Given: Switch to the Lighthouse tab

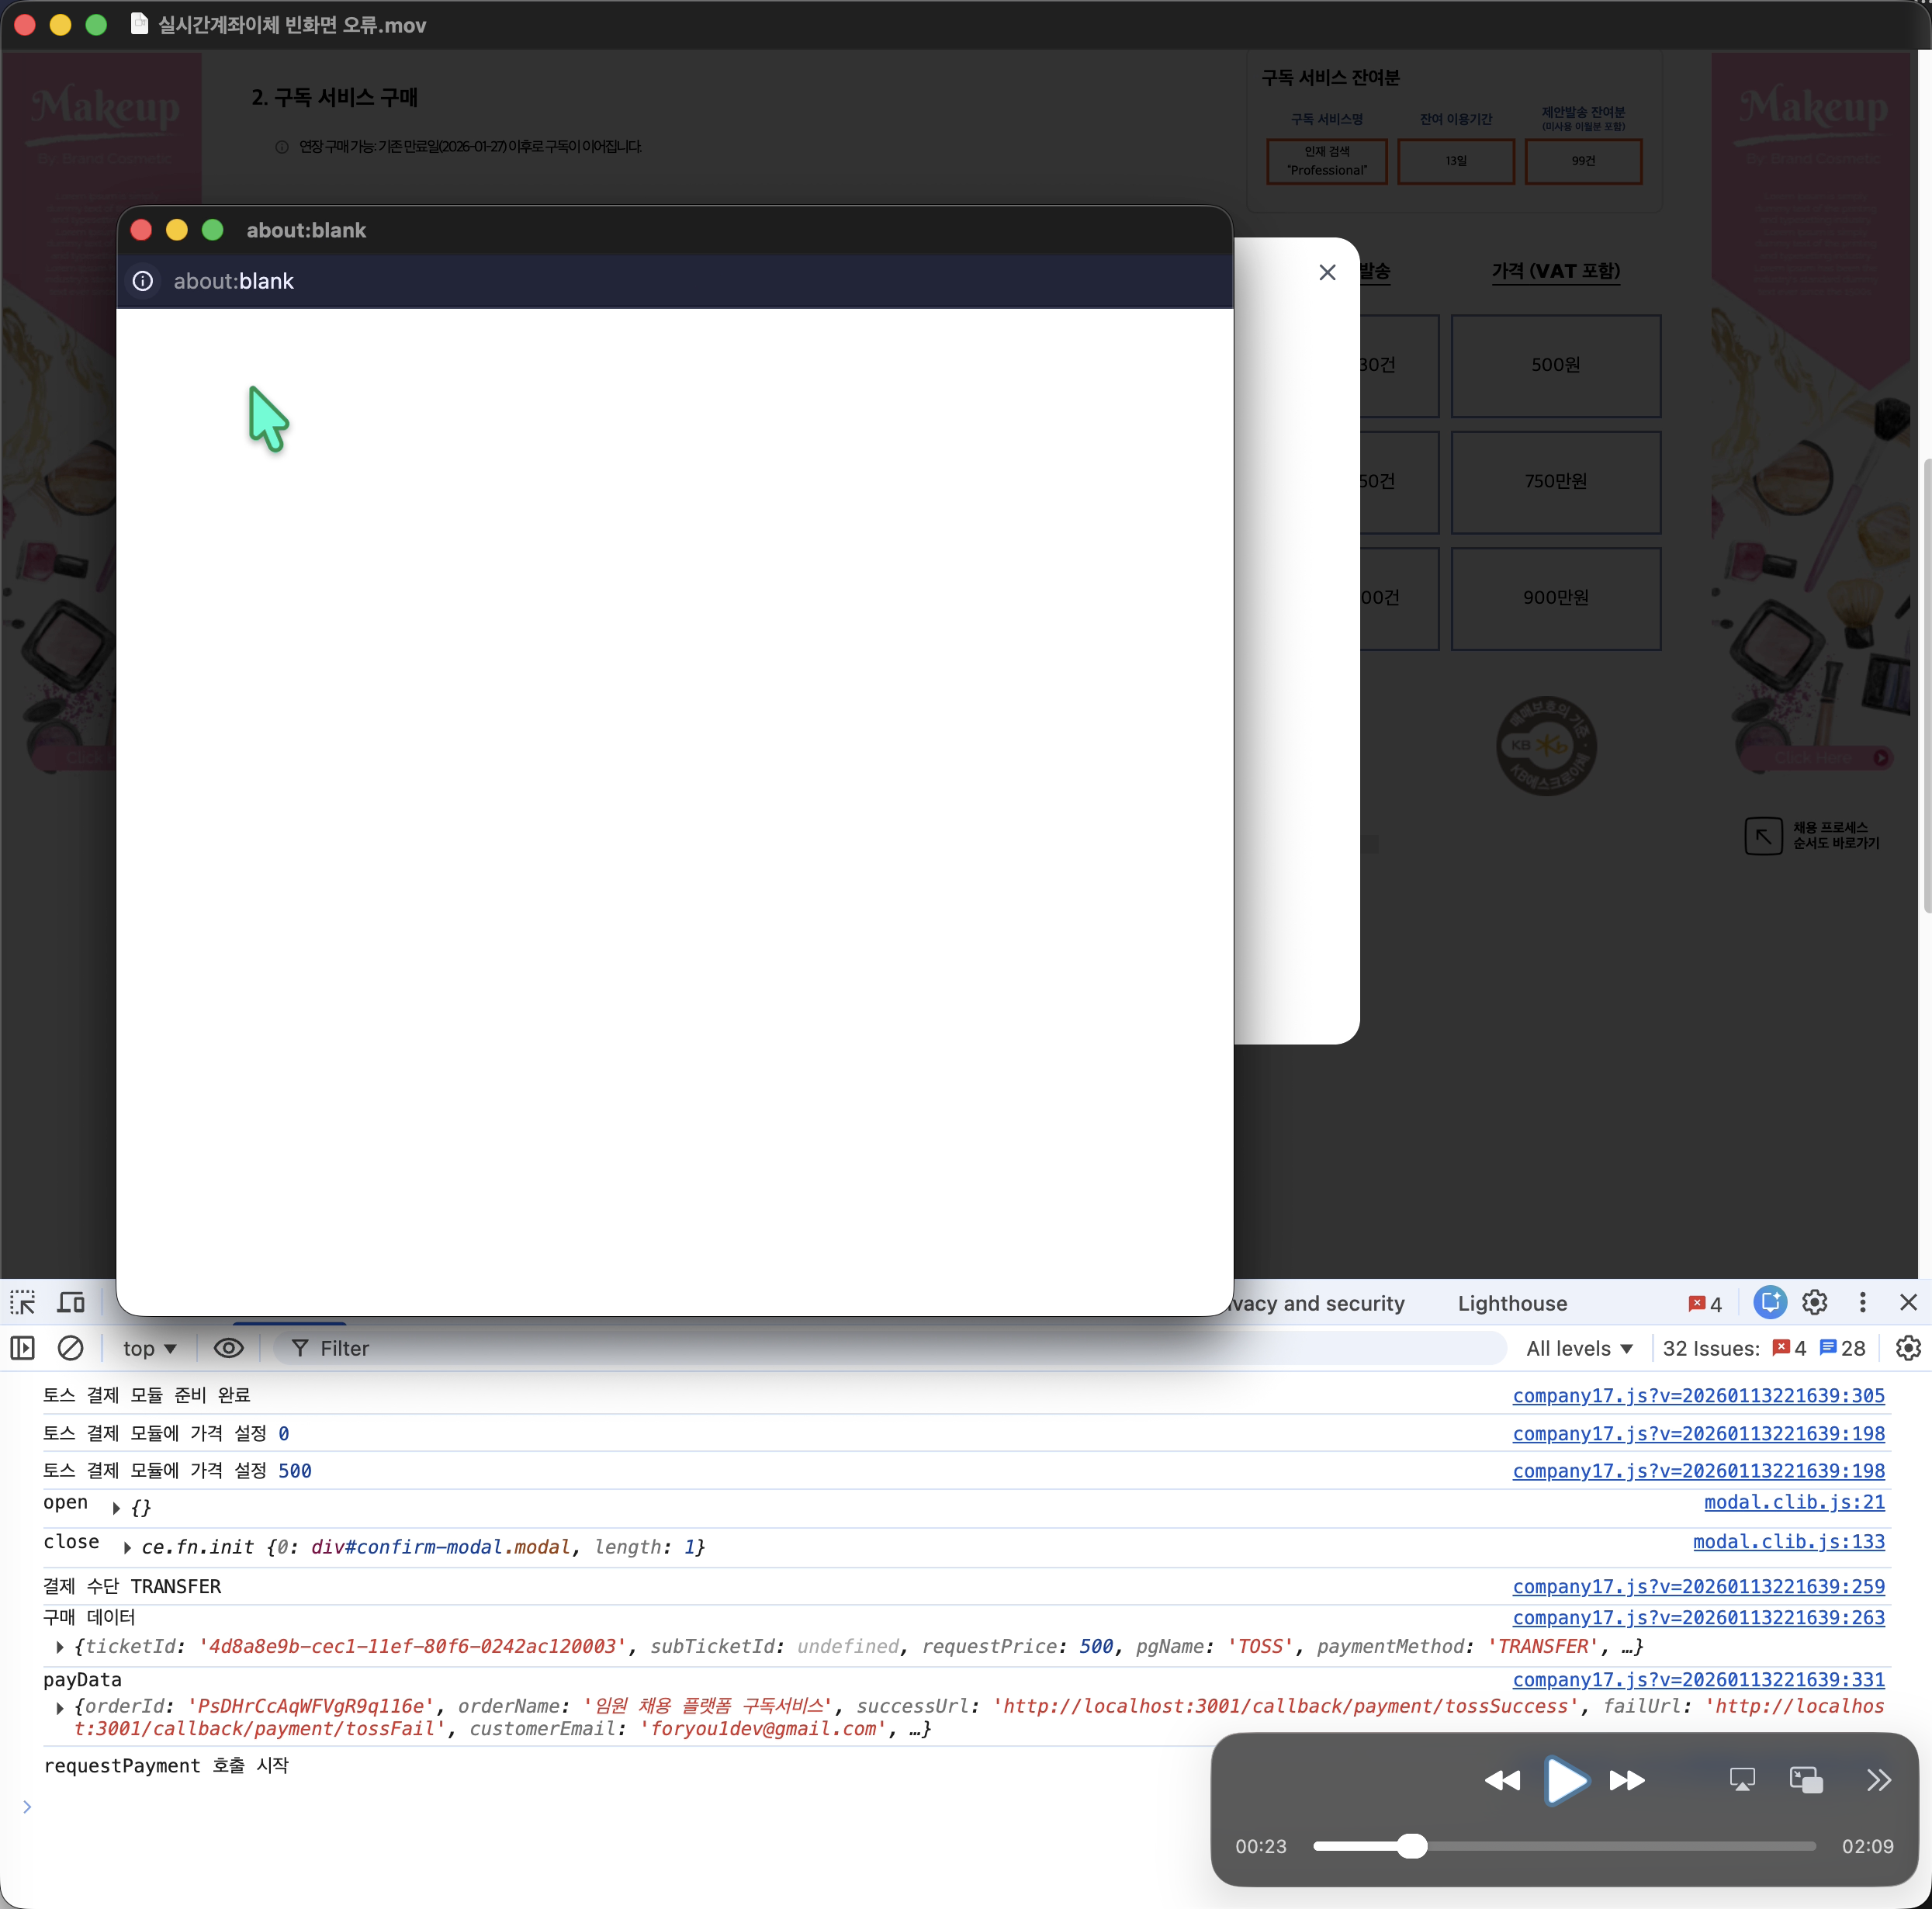Looking at the screenshot, I should 1512,1303.
